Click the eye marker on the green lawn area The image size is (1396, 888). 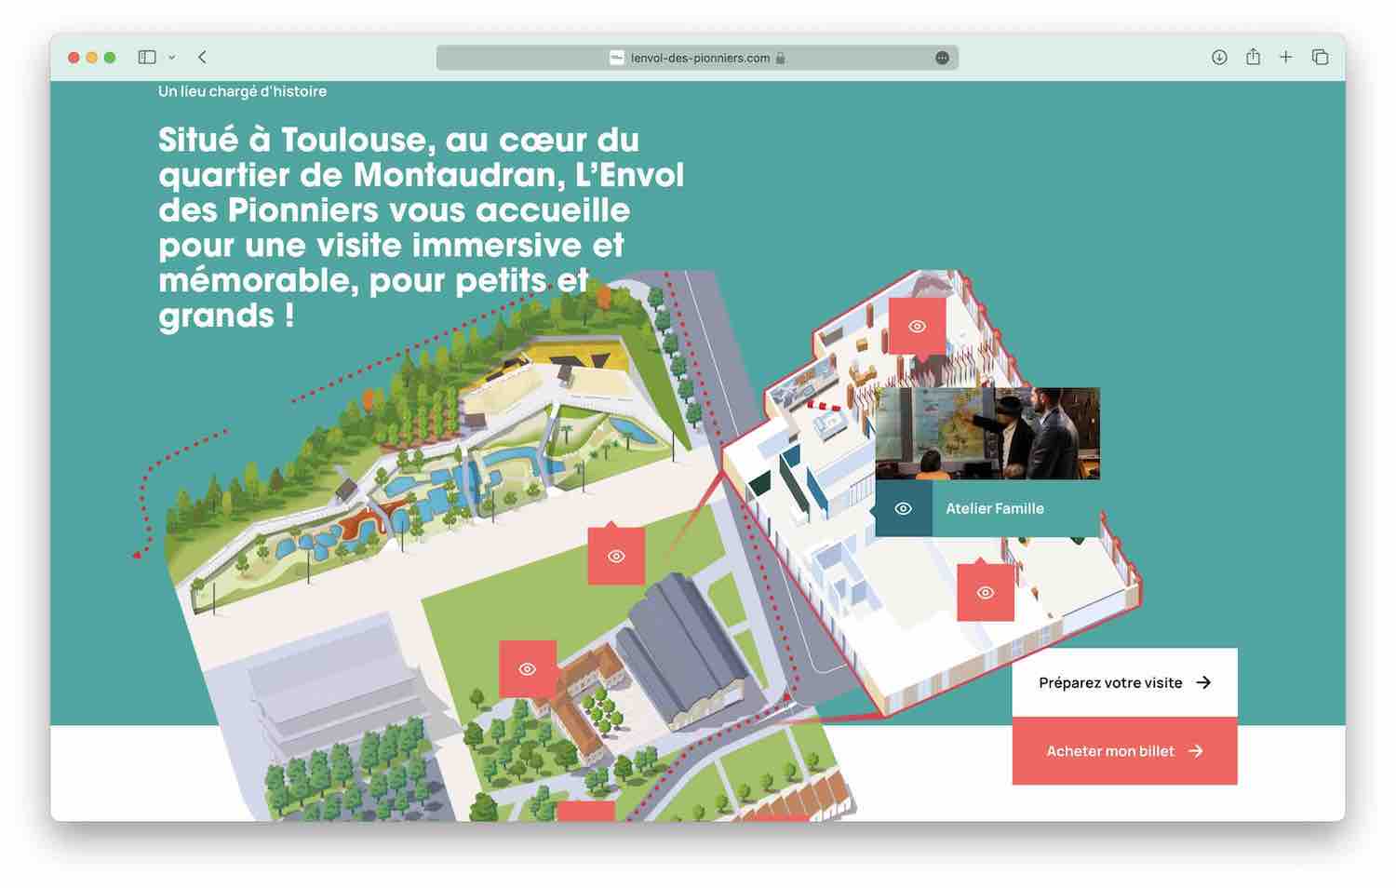click(616, 557)
